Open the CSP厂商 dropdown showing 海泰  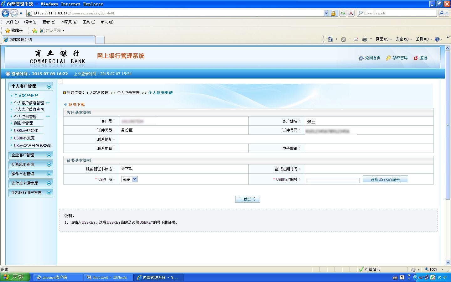pos(130,179)
